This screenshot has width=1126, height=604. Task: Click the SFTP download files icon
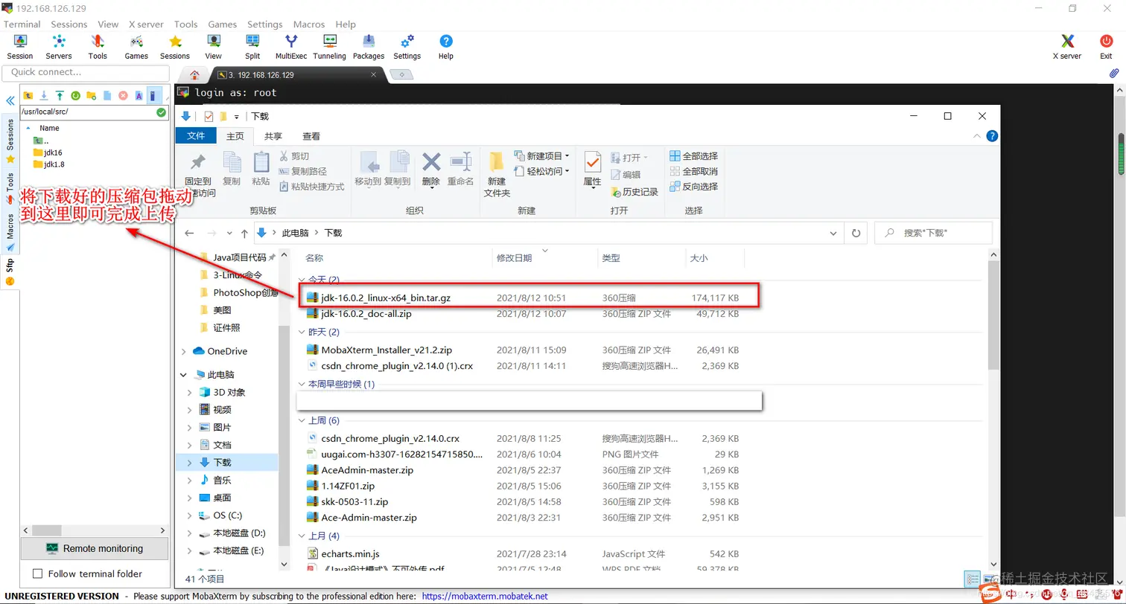pos(44,95)
